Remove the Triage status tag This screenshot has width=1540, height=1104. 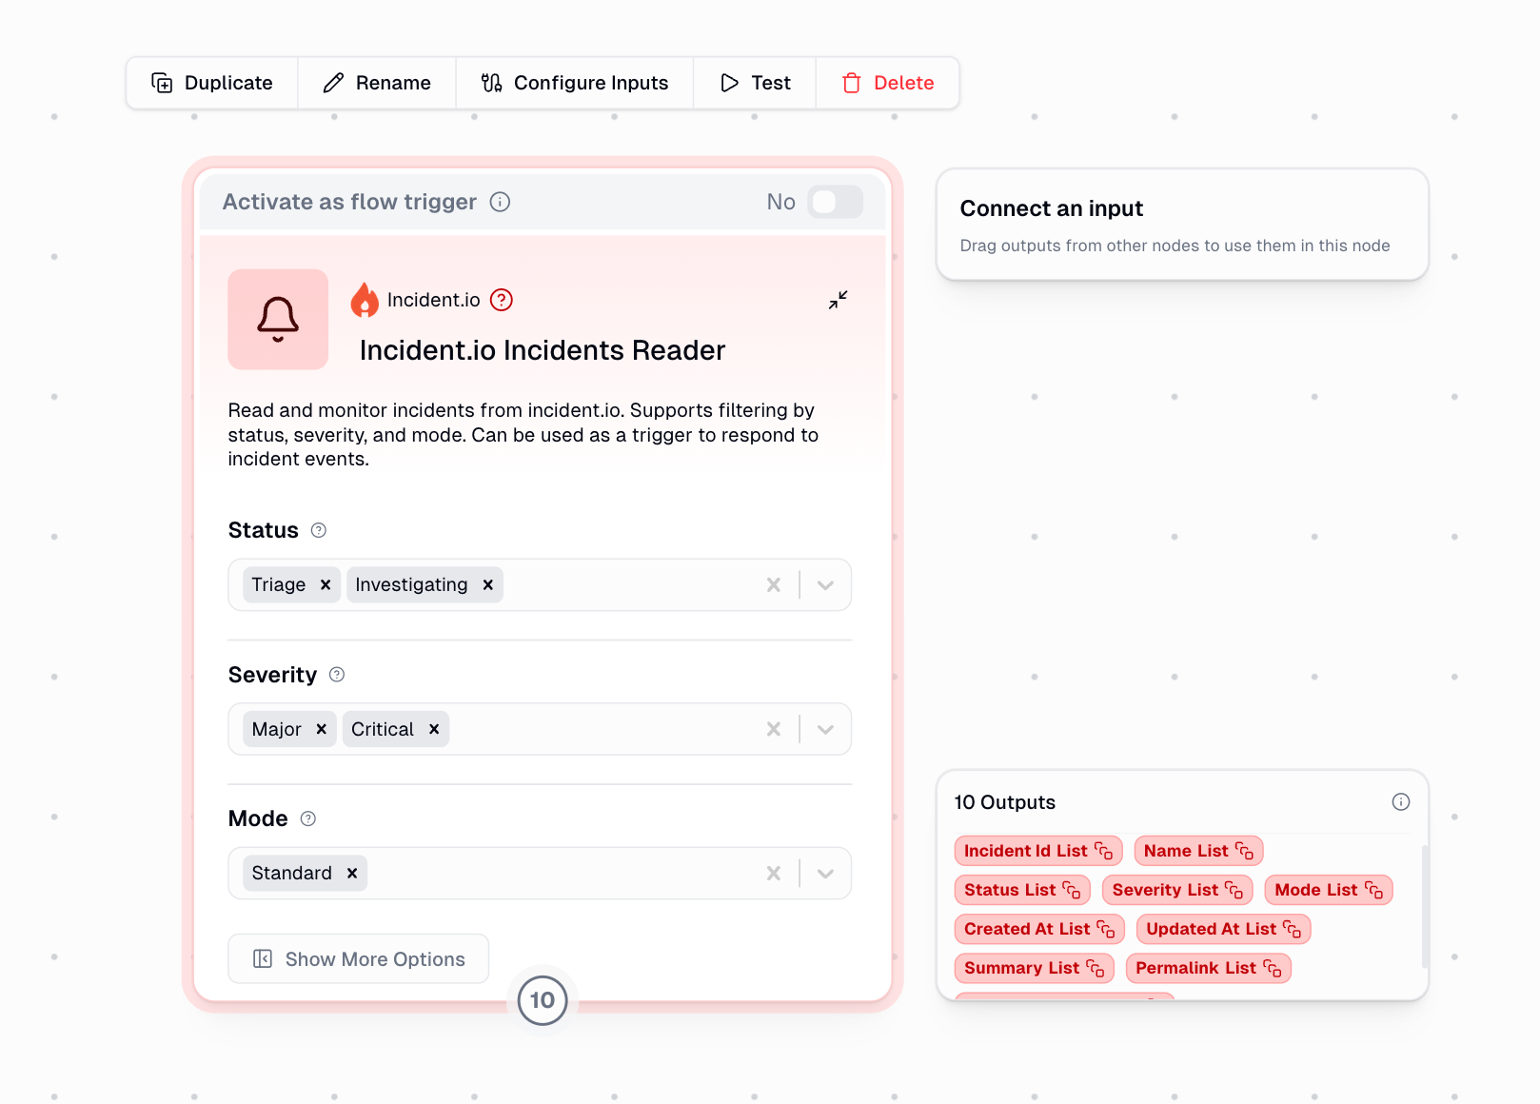325,584
